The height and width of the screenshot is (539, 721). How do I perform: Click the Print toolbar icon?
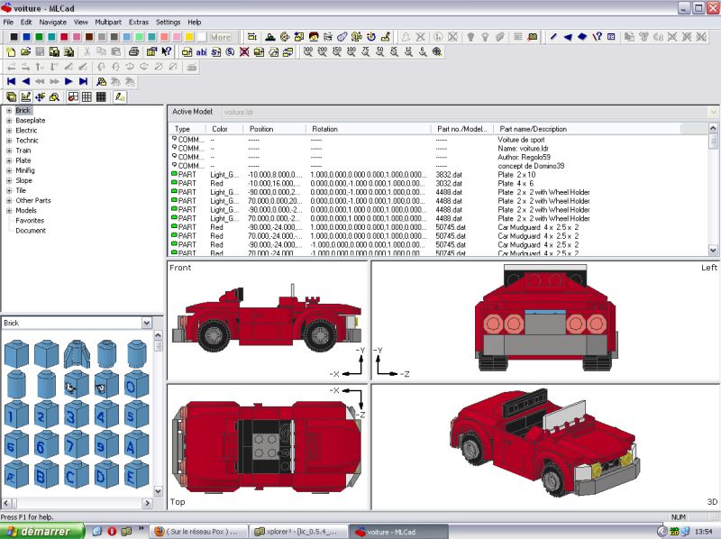pyautogui.click(x=133, y=52)
